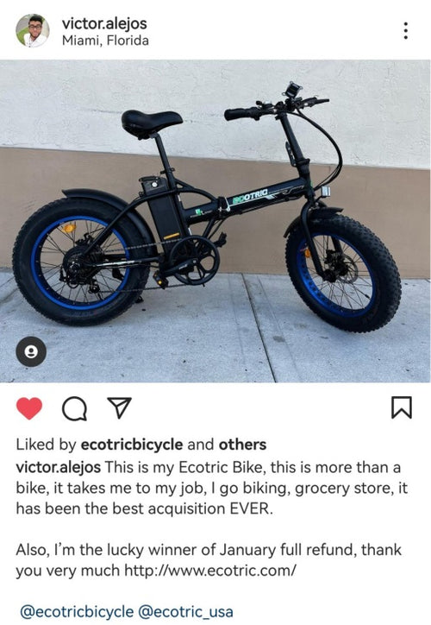431x625 pixels.
Task: Tap the Ecotric logo on bike frame
Action: point(250,196)
